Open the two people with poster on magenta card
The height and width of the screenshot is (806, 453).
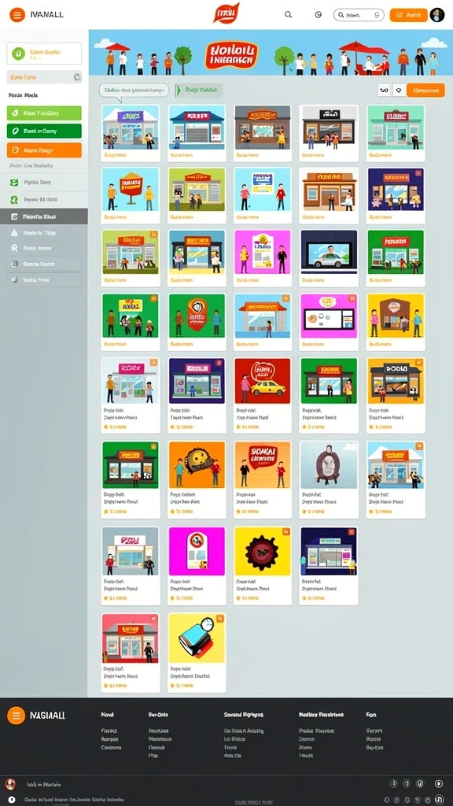(263, 258)
